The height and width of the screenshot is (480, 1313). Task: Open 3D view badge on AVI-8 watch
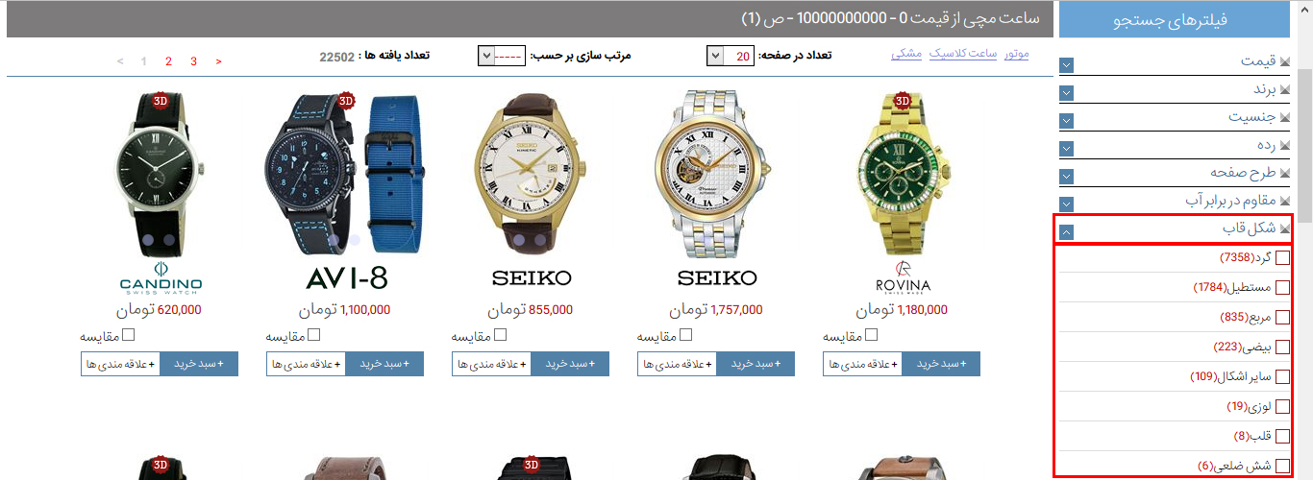pos(346,100)
